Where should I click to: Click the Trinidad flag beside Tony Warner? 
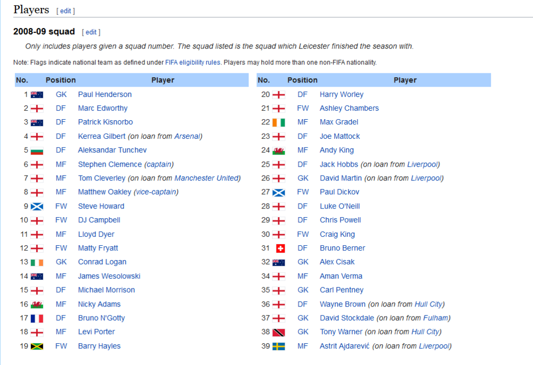click(x=278, y=333)
